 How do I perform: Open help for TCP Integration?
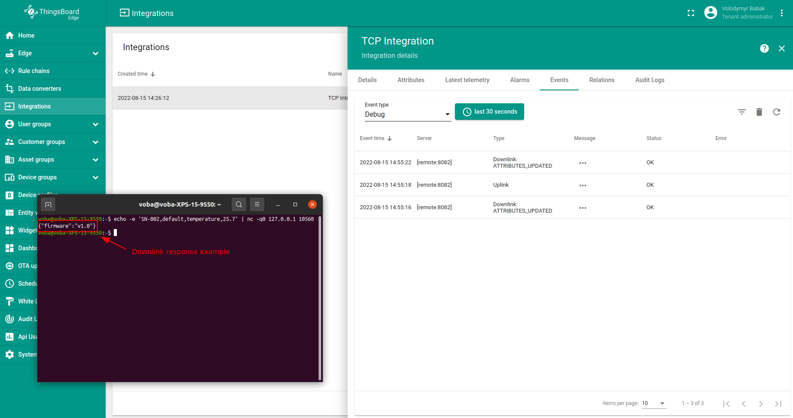[x=764, y=48]
